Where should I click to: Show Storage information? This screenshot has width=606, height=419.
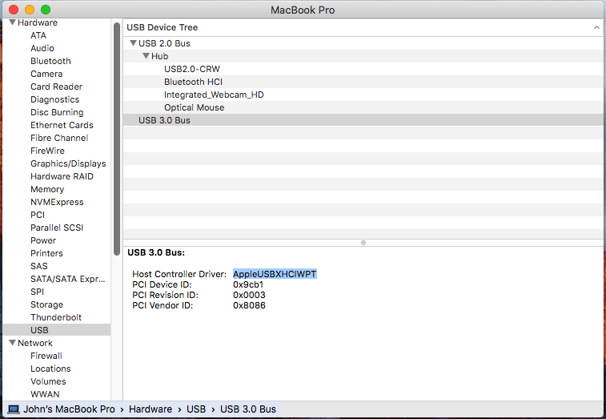coord(46,304)
